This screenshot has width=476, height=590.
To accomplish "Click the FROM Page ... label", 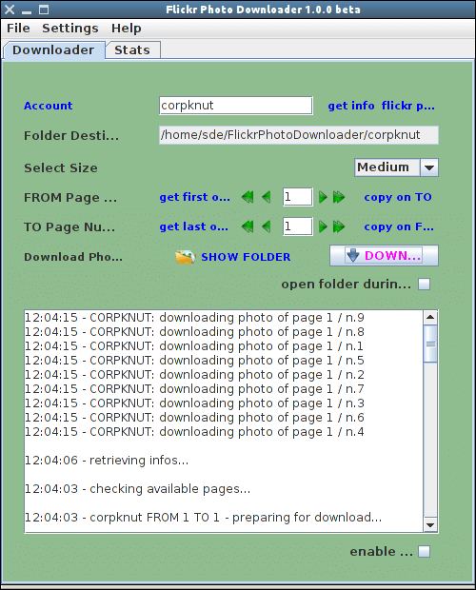I will click(x=70, y=198).
